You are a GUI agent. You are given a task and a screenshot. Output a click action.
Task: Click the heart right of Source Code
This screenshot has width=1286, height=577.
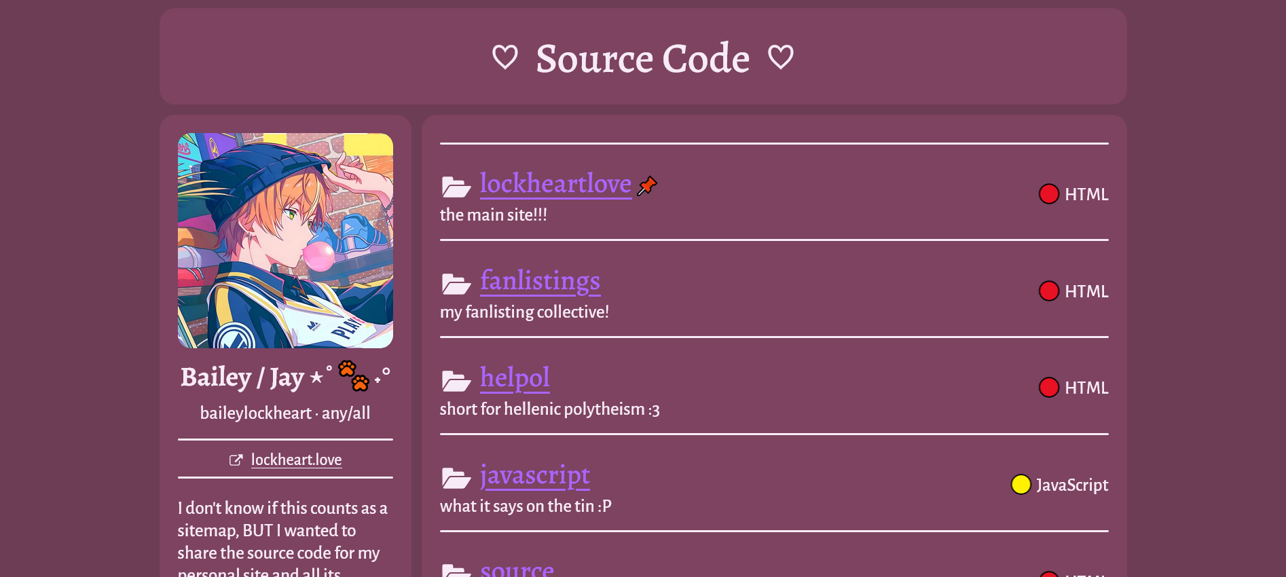(781, 57)
